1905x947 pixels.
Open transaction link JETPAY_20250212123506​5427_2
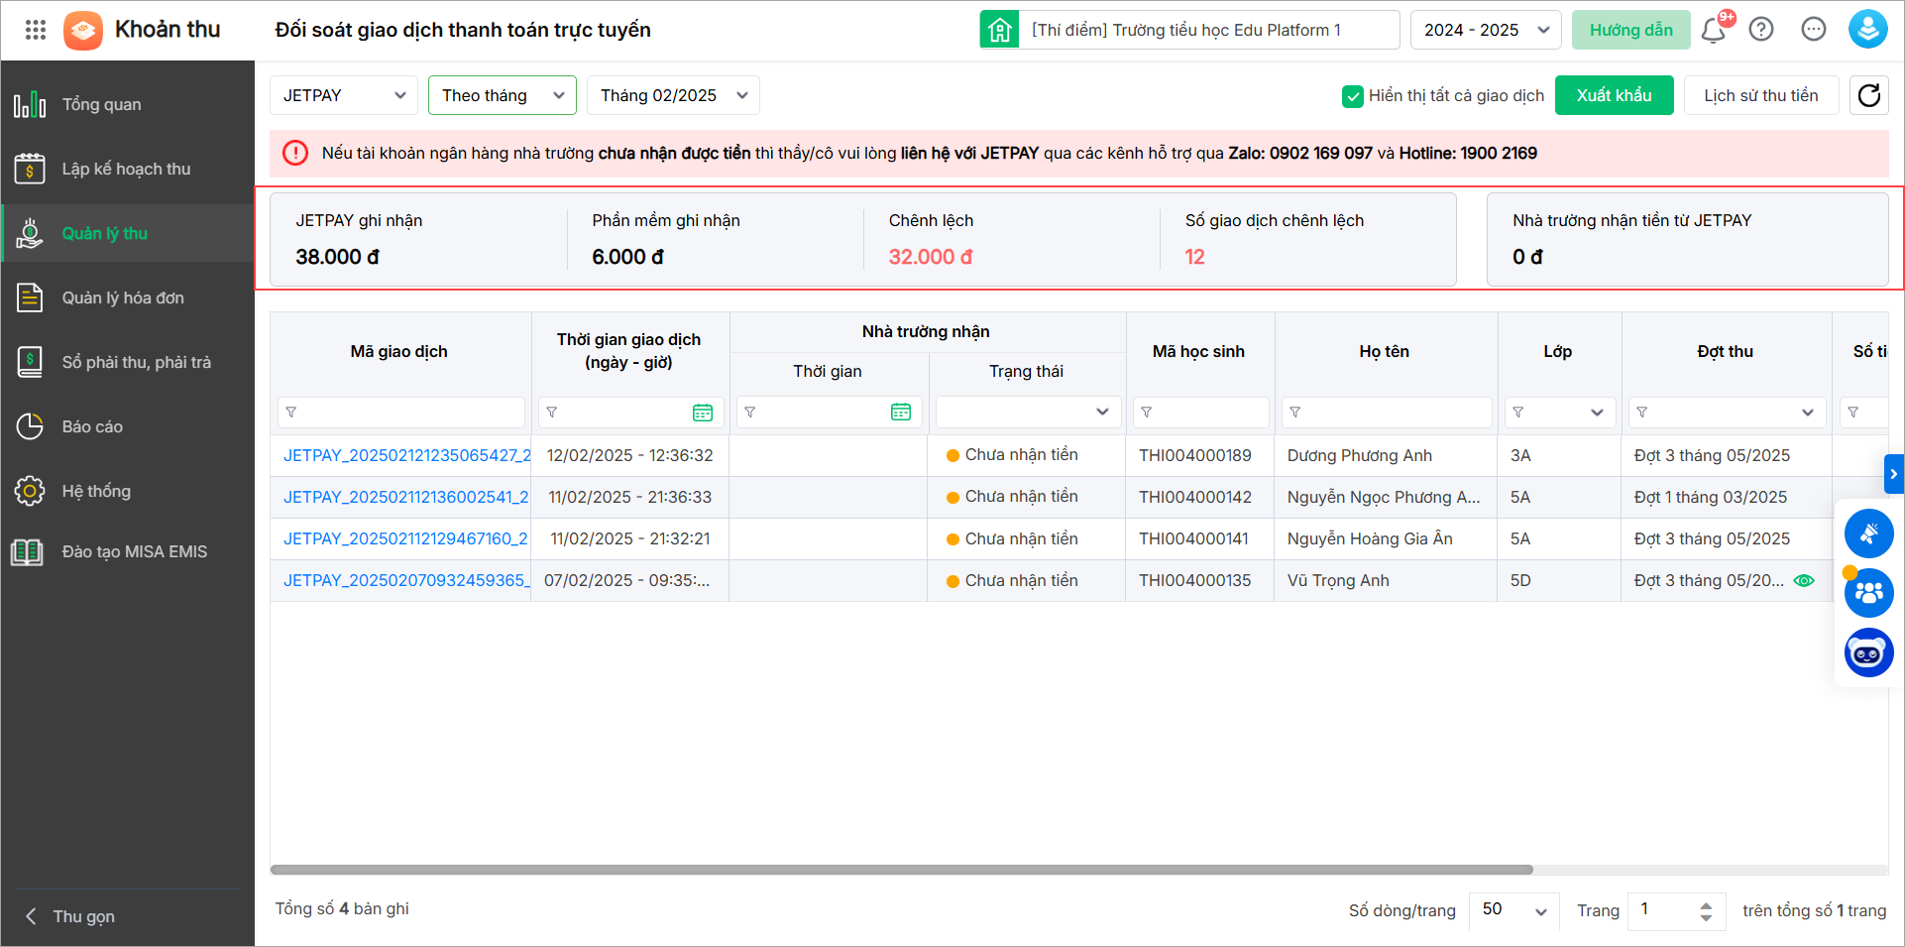[406, 455]
